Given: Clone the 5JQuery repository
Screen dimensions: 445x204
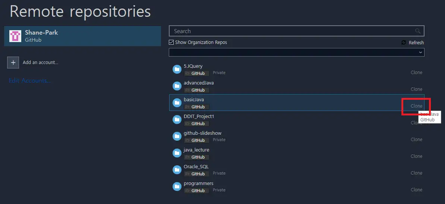Looking at the screenshot, I should pos(416,73).
